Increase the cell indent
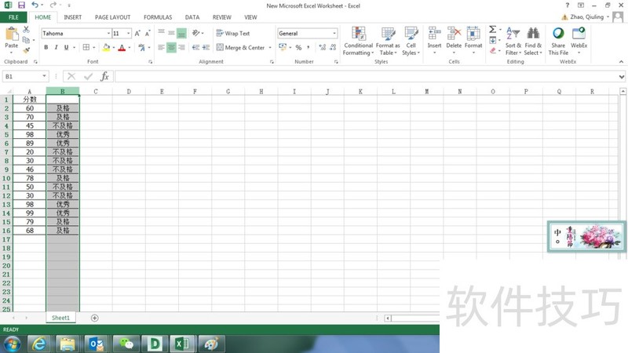Viewport: 628px width, 353px height. [x=206, y=47]
